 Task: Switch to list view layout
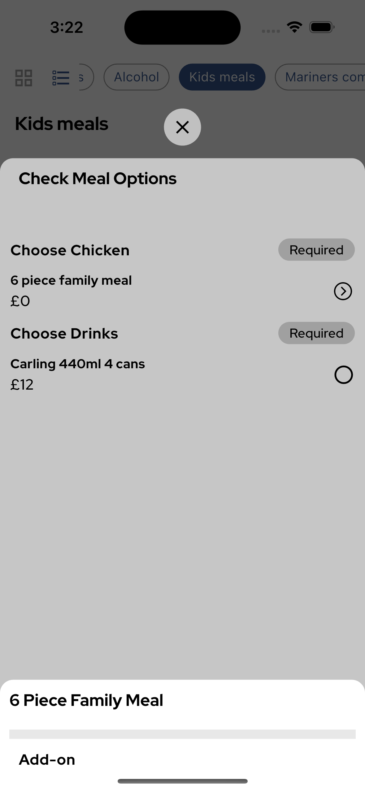(61, 78)
